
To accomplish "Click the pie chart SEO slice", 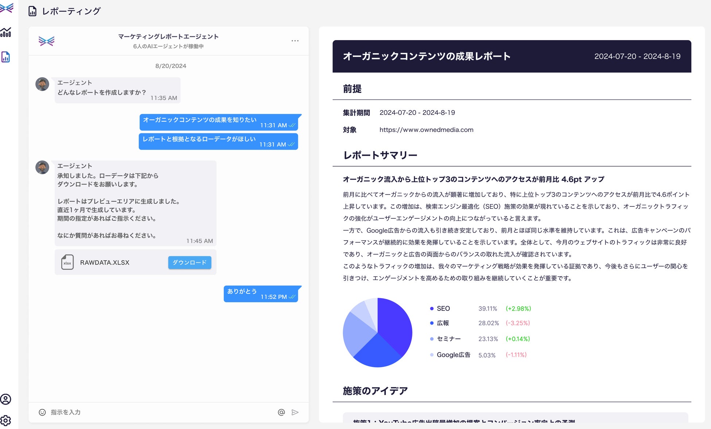I will click(x=396, y=324).
